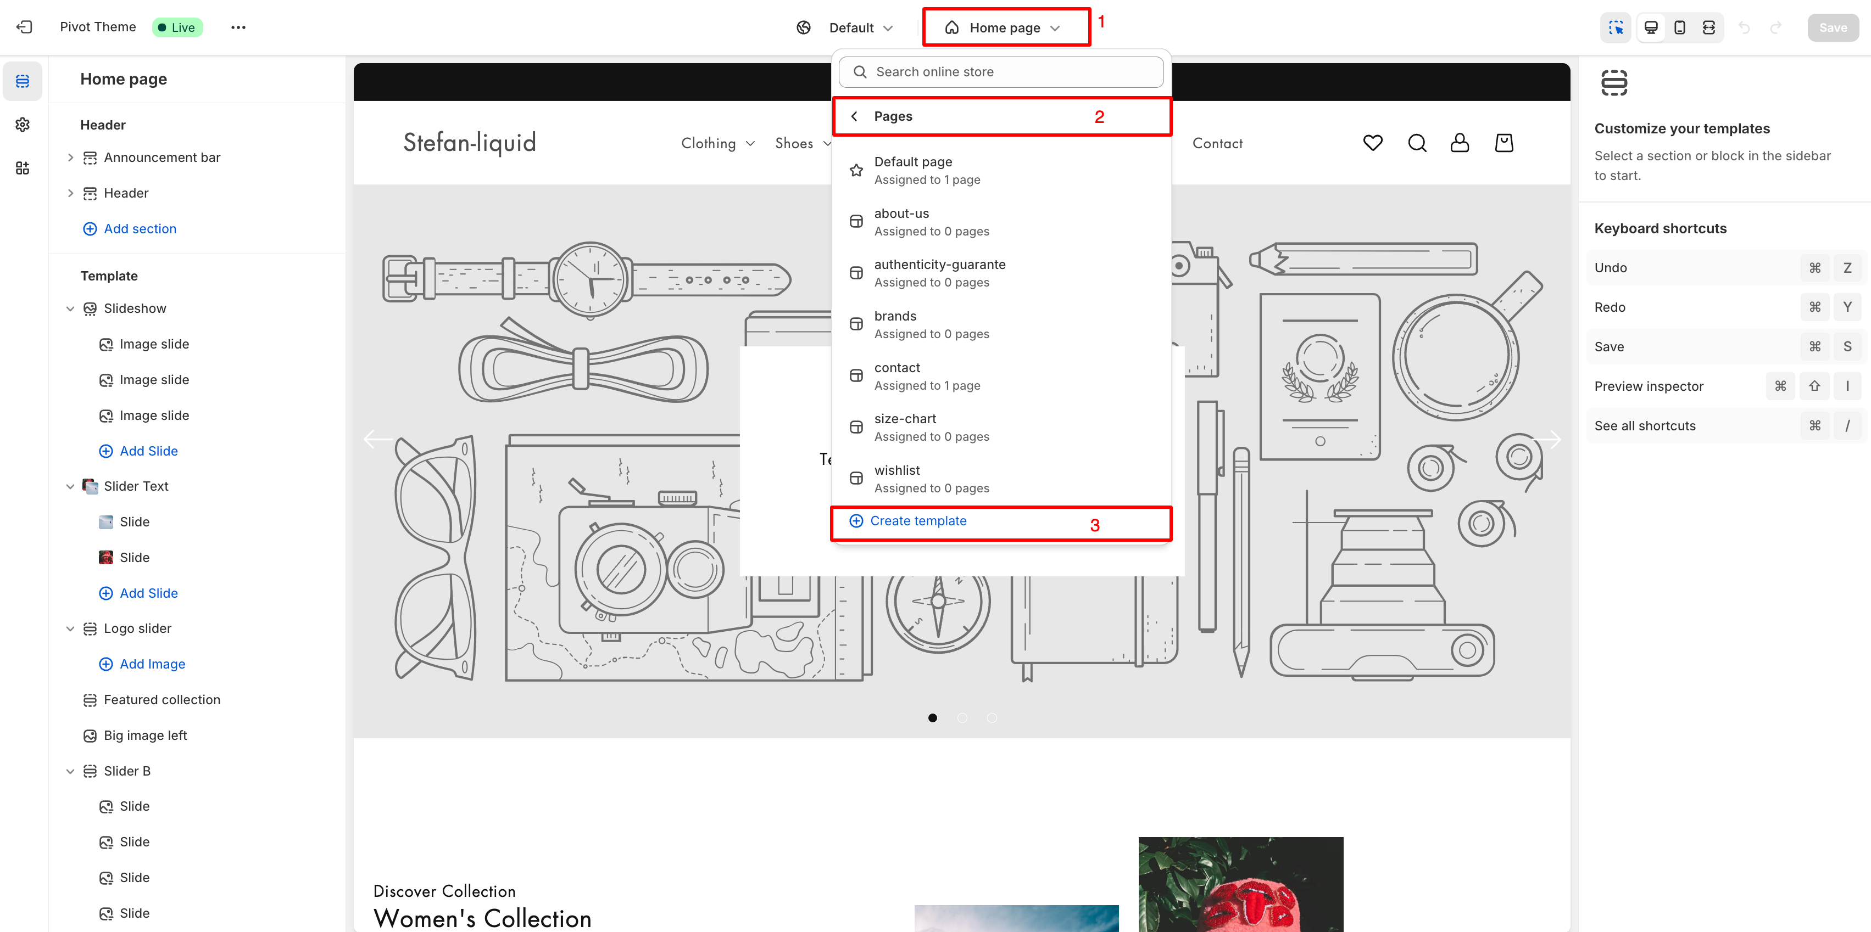This screenshot has width=1871, height=932.
Task: Open the three-dot theme actions menu
Action: (x=238, y=27)
